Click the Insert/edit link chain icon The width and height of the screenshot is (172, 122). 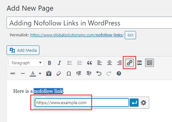(x=129, y=63)
